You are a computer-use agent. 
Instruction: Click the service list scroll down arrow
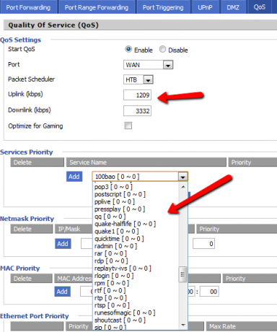[x=183, y=325]
